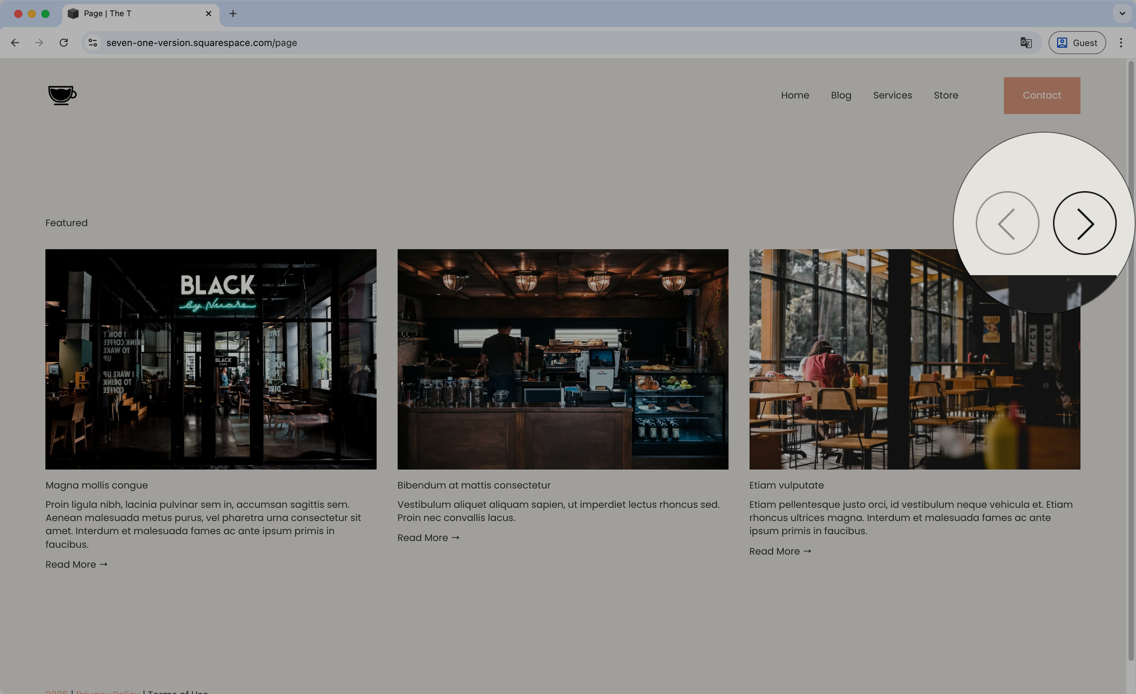Image resolution: width=1136 pixels, height=694 pixels.
Task: Go to the Home nav item
Action: tap(794, 95)
